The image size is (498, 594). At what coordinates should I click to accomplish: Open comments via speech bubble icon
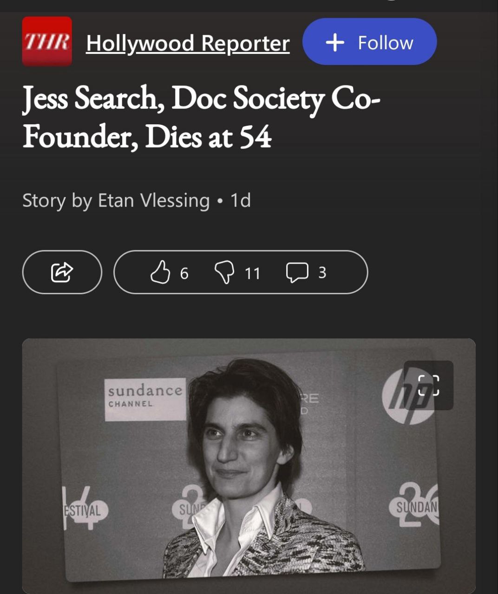[x=297, y=272]
